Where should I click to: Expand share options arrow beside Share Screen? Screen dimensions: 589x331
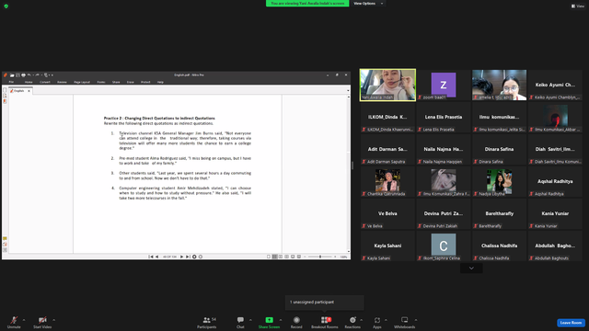point(281,320)
